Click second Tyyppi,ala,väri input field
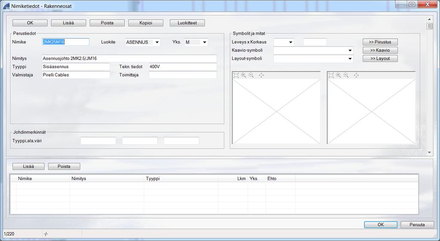The image size is (440, 241). point(140,141)
